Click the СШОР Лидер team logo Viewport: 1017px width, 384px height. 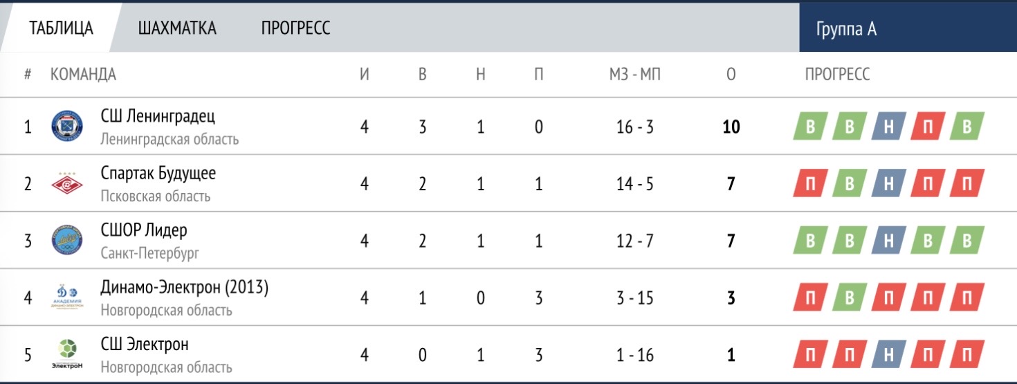(67, 241)
